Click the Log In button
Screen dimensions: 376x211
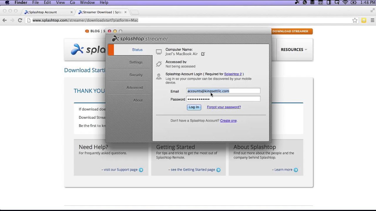[194, 107]
